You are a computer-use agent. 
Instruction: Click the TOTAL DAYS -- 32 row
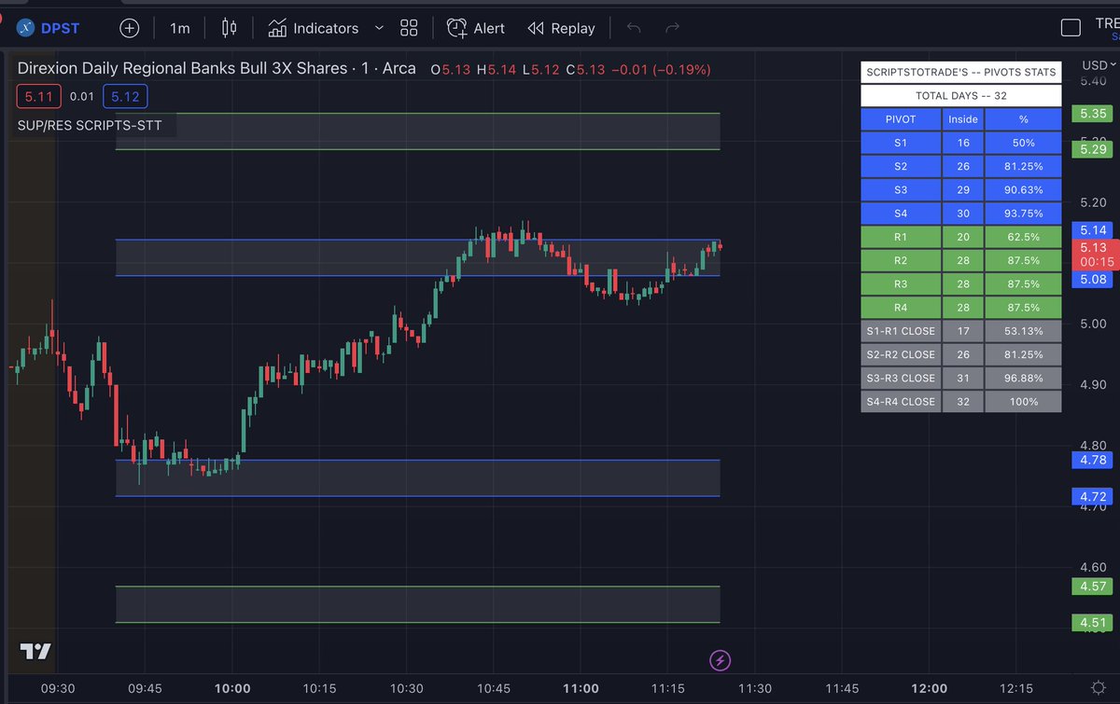961,95
